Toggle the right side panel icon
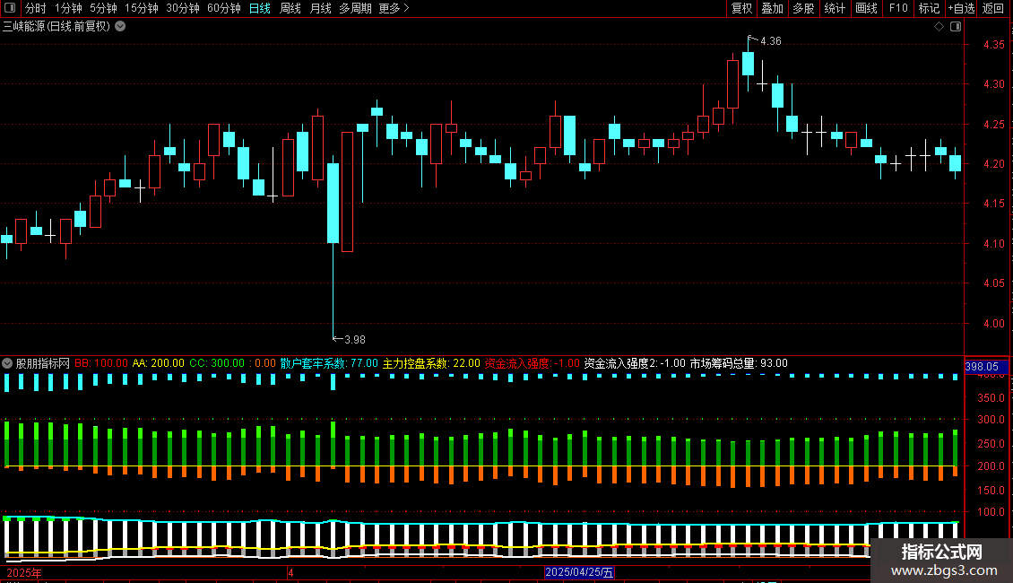This screenshot has width=1013, height=583. tap(956, 27)
